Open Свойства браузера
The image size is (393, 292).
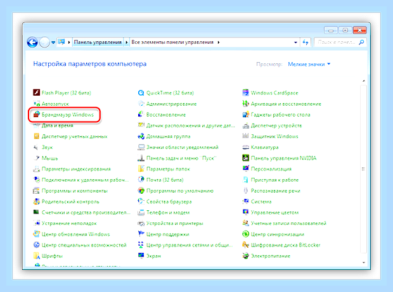coord(169,201)
